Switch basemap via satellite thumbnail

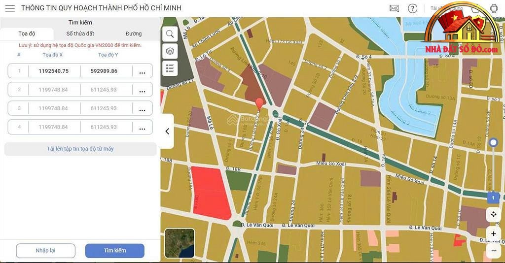tap(180, 243)
